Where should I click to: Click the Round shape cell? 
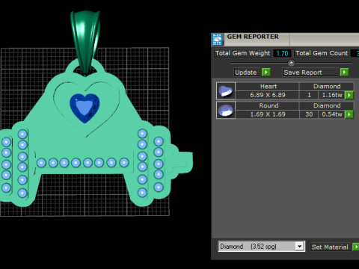pyautogui.click(x=267, y=105)
